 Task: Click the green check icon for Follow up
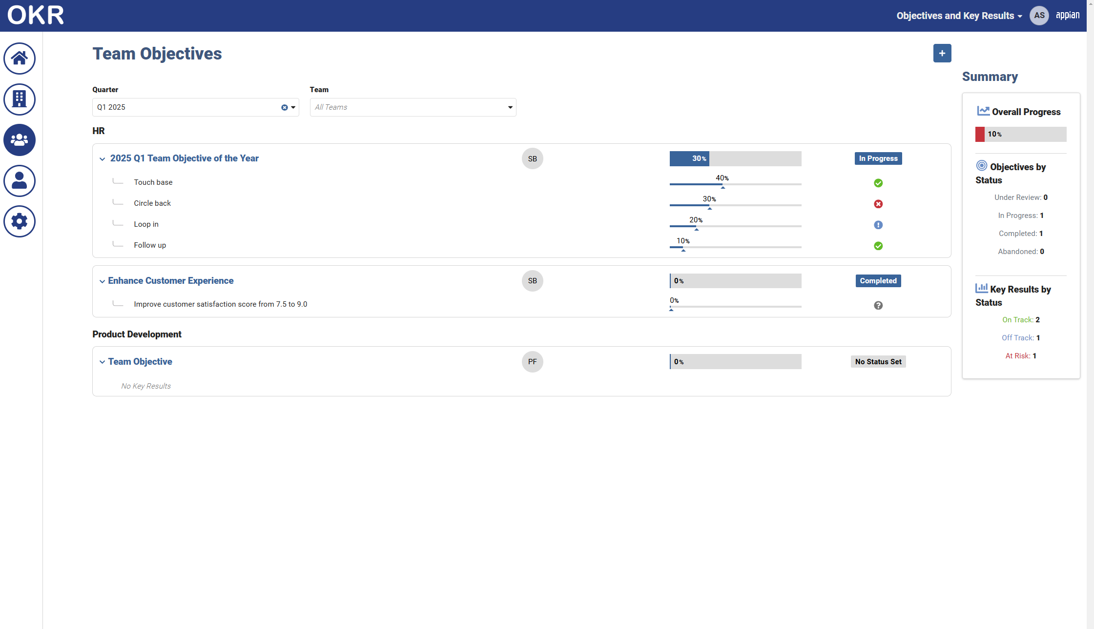point(878,246)
